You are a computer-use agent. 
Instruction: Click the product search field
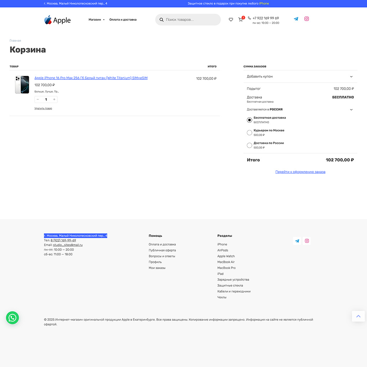pos(191,20)
